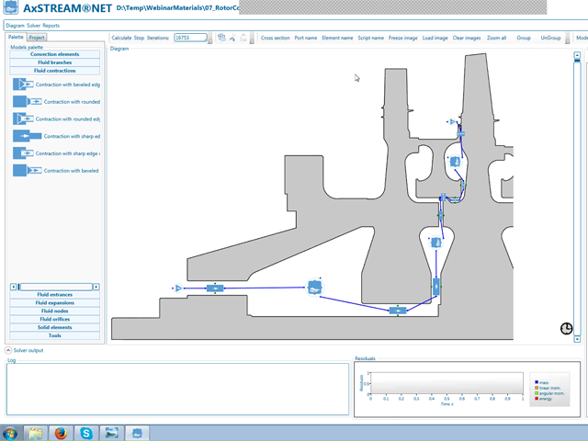This screenshot has width=588, height=441.
Task: Toggle Element name display
Action: tap(337, 38)
